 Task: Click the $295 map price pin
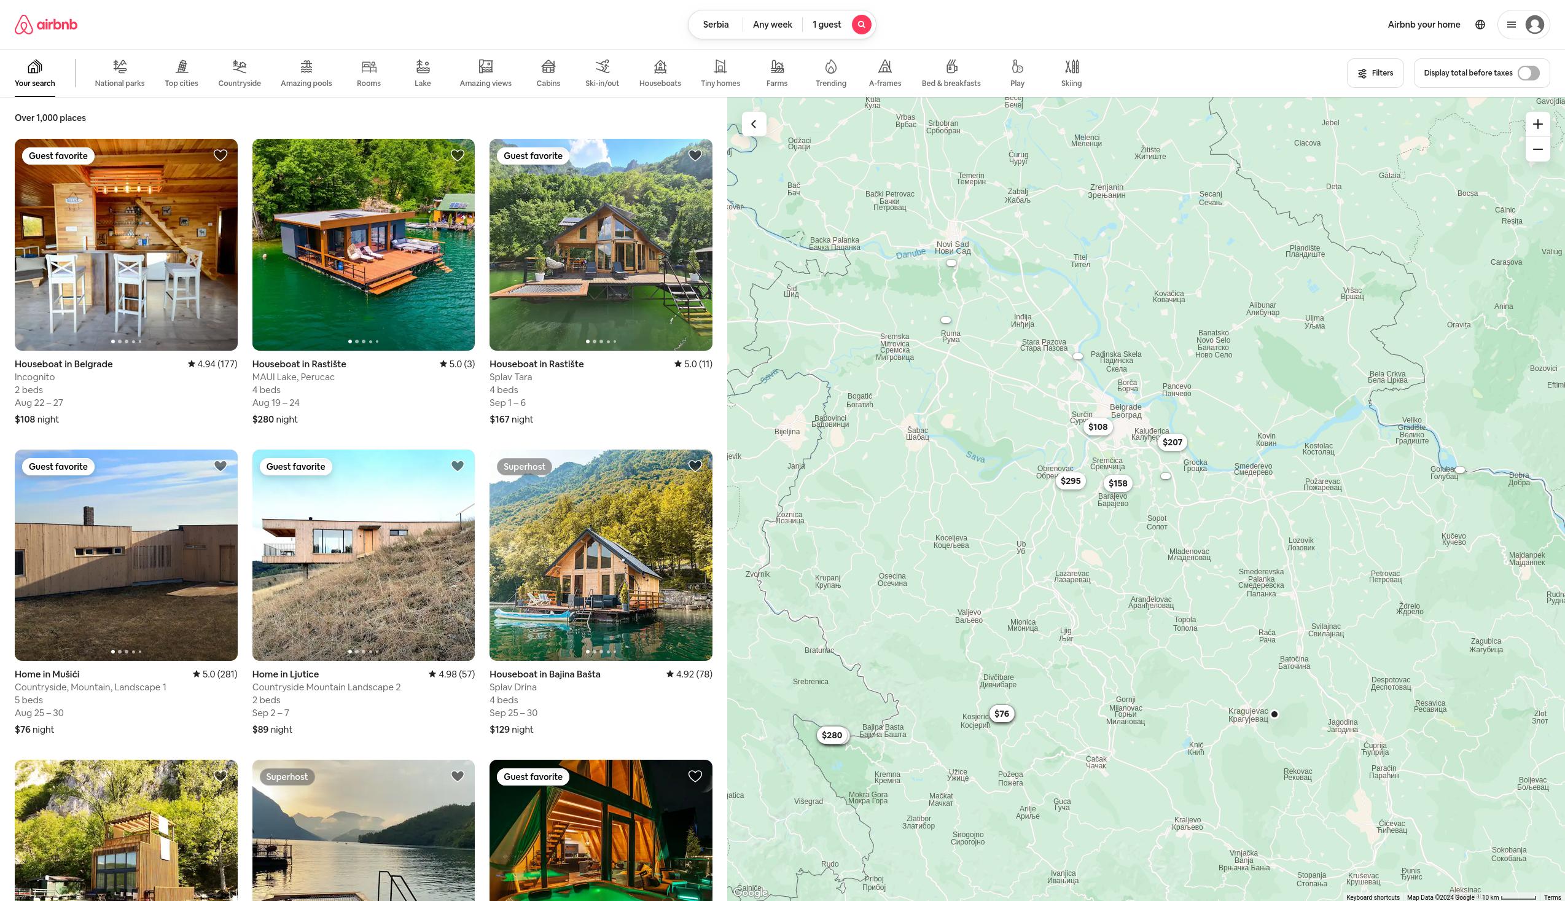coord(1071,481)
